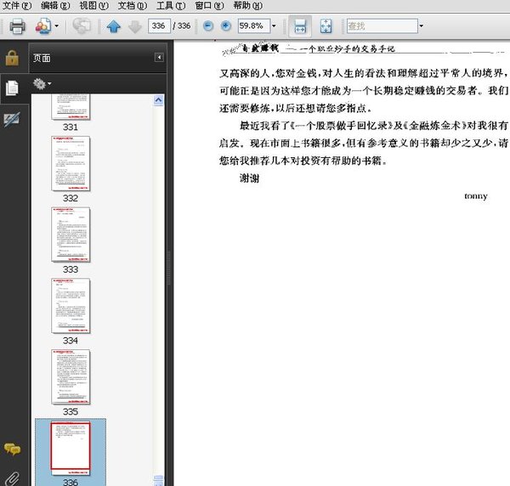
Task: Open the 帮助 menu
Action: click(x=248, y=6)
